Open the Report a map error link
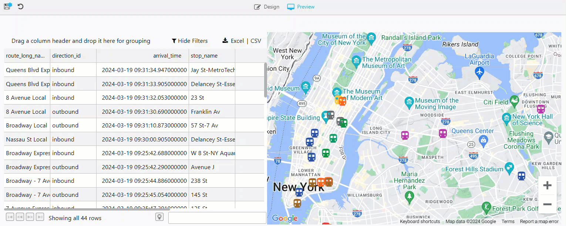This screenshot has height=226, width=566. 539,222
